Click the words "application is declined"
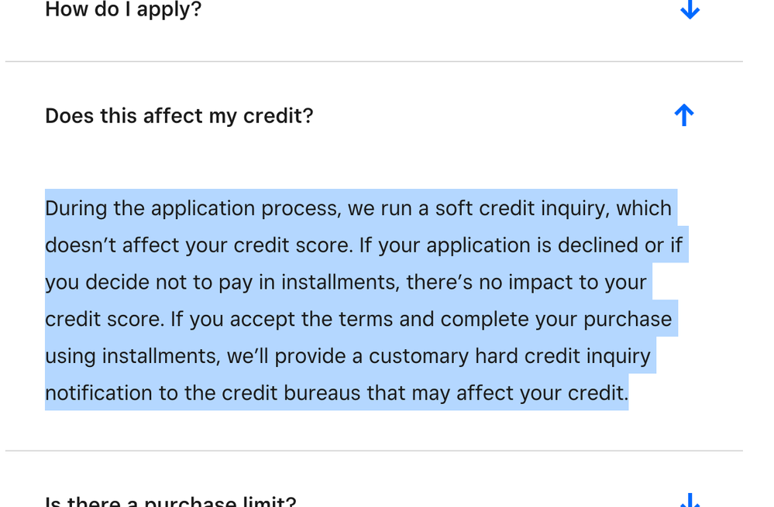The width and height of the screenshot is (774, 507). pos(529,245)
